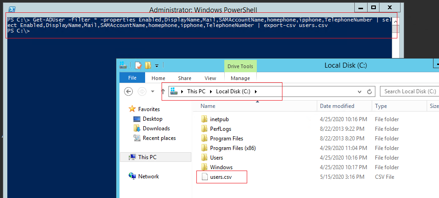Switch to the Share ribbon tab
439x198 pixels.
pos(184,78)
